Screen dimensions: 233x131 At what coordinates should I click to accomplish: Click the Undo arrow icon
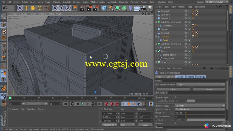point(5,8)
